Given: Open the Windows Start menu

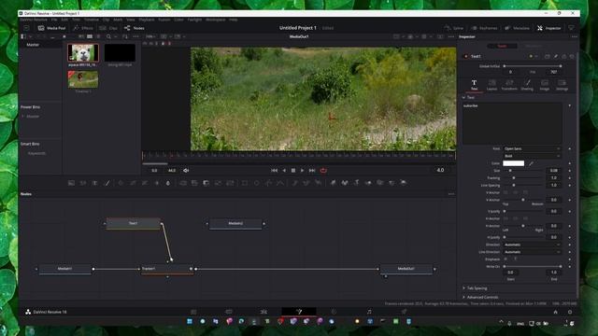Looking at the screenshot, I should pos(190,321).
